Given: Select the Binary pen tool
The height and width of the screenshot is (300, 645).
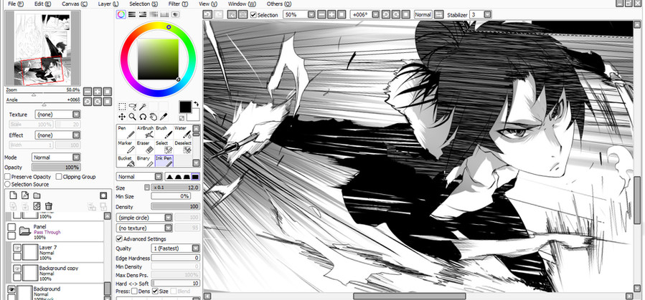Looking at the screenshot, I should pos(145,161).
